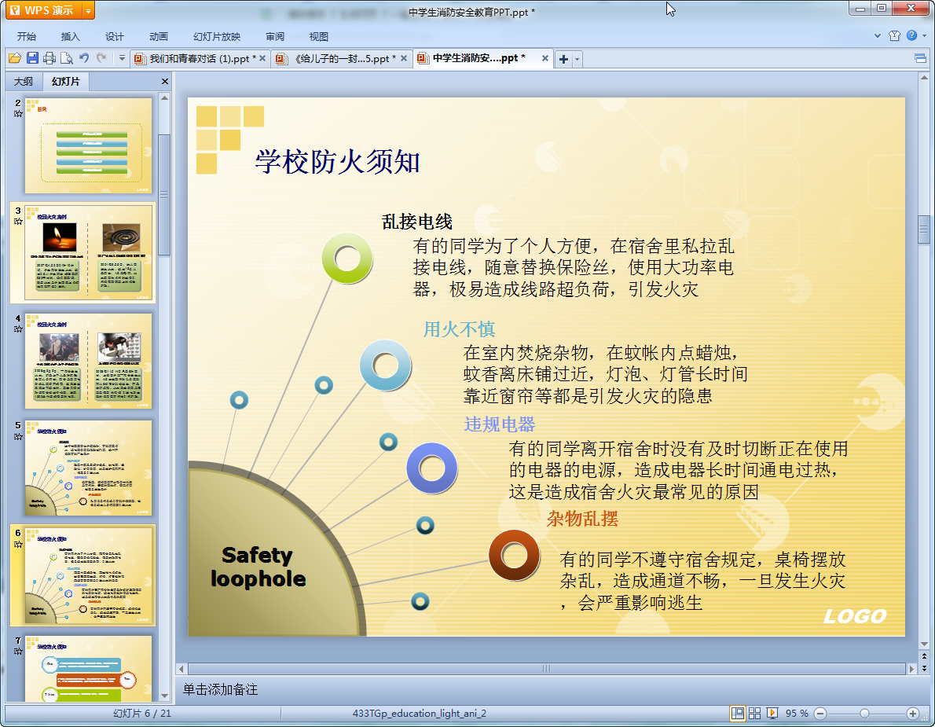Open the 幻灯片放映 menu tab
935x727 pixels.
coord(217,36)
